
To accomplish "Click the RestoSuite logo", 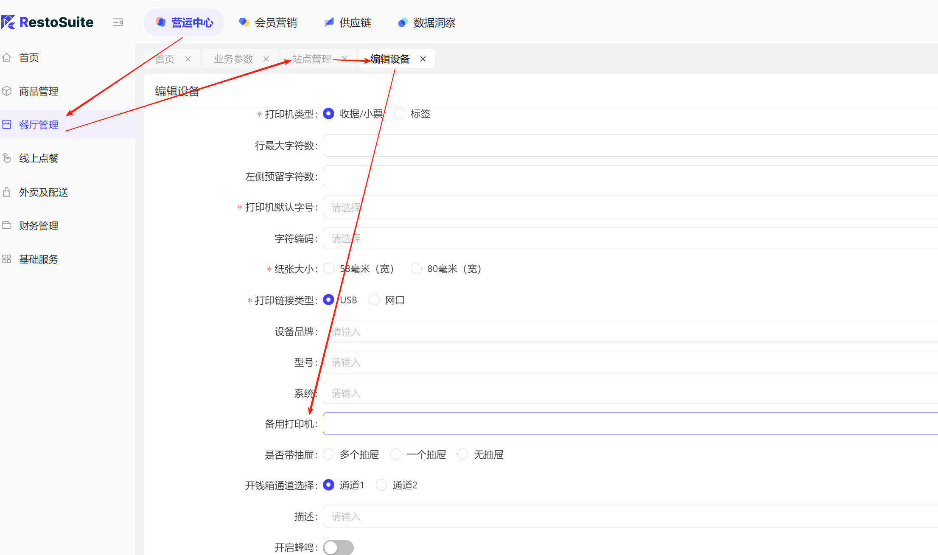I will [47, 22].
